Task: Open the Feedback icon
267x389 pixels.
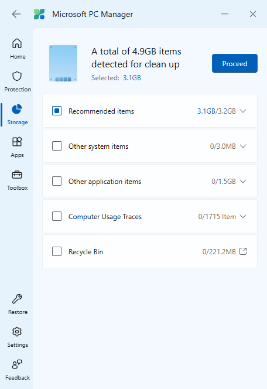Action: 17,364
